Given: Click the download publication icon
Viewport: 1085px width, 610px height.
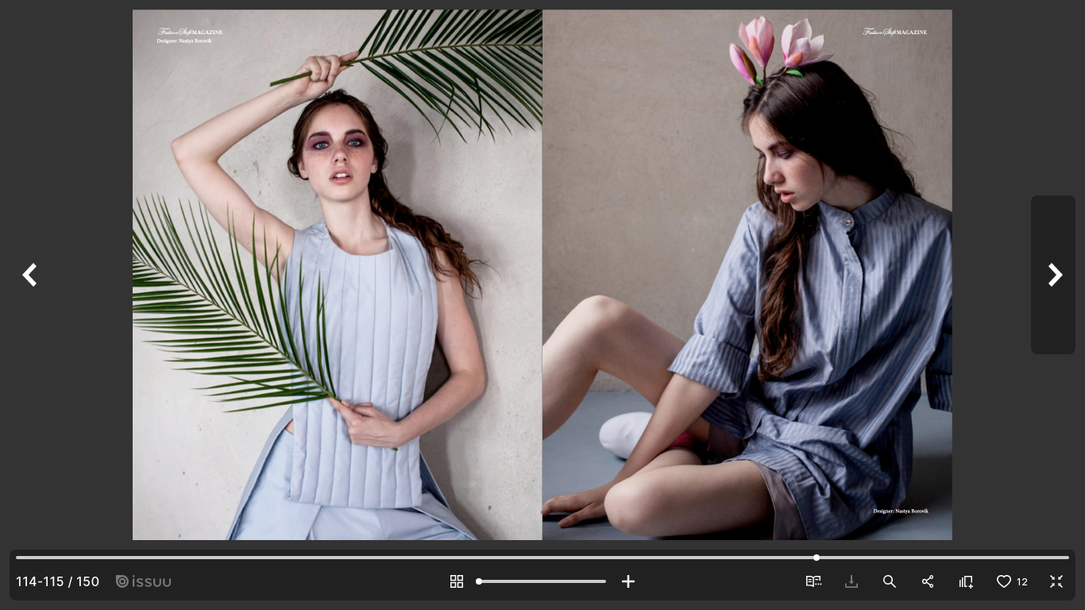Looking at the screenshot, I should click(x=851, y=581).
